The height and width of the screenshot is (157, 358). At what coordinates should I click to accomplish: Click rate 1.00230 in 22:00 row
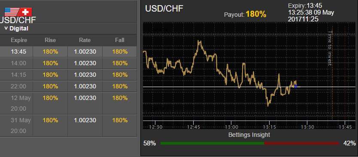85,87
